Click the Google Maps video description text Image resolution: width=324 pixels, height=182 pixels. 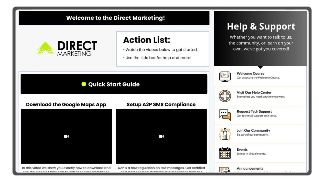(x=66, y=169)
